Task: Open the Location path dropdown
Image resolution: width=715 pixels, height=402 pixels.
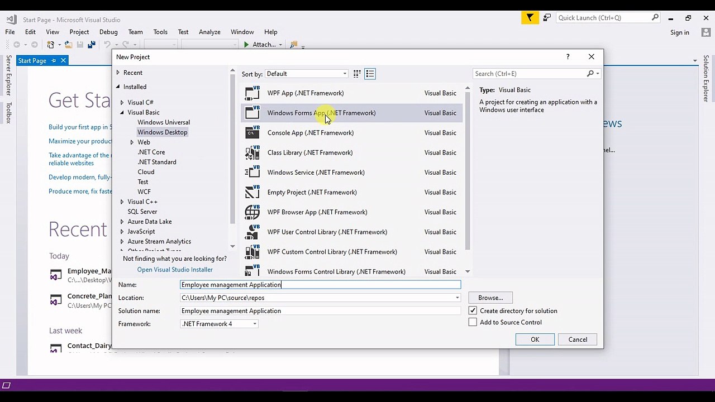Action: 457,298
